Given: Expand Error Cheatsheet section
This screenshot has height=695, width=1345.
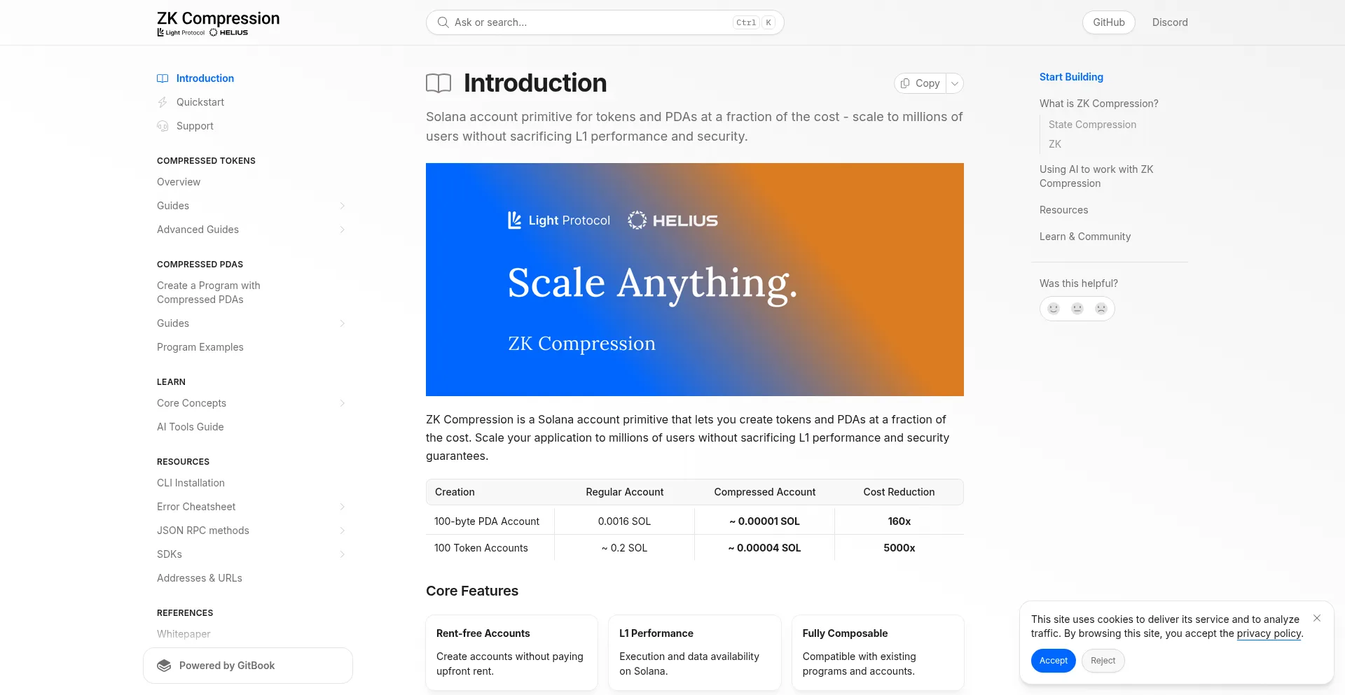Looking at the screenshot, I should [343, 507].
